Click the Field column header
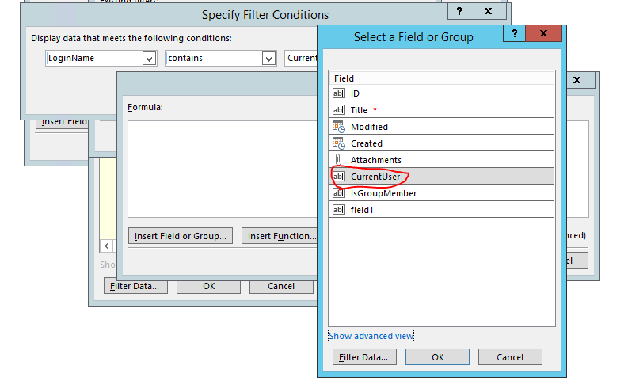The image size is (628, 381). 442,78
